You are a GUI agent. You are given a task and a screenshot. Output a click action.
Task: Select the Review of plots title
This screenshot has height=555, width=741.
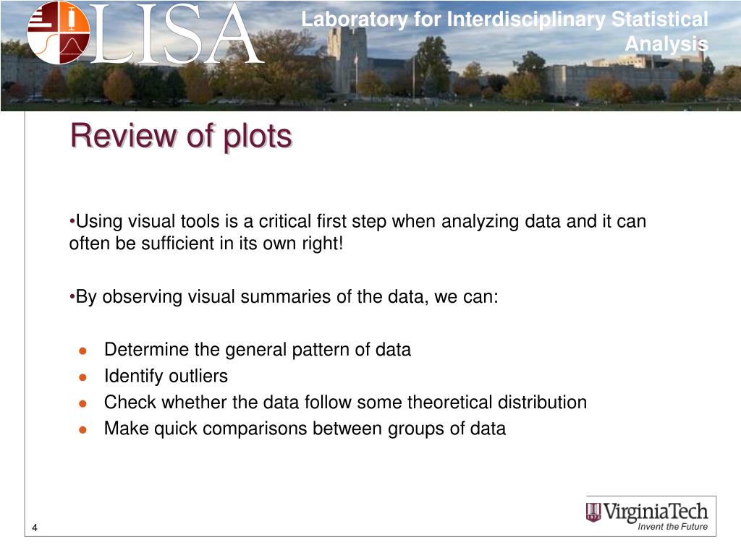point(181,136)
